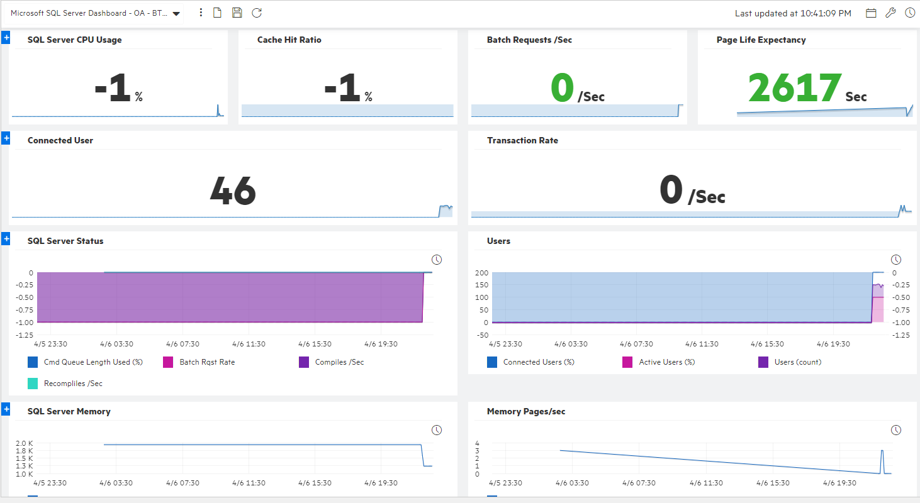Open the vertical three-dot options menu
Image resolution: width=920 pixels, height=503 pixels.
pos(201,13)
